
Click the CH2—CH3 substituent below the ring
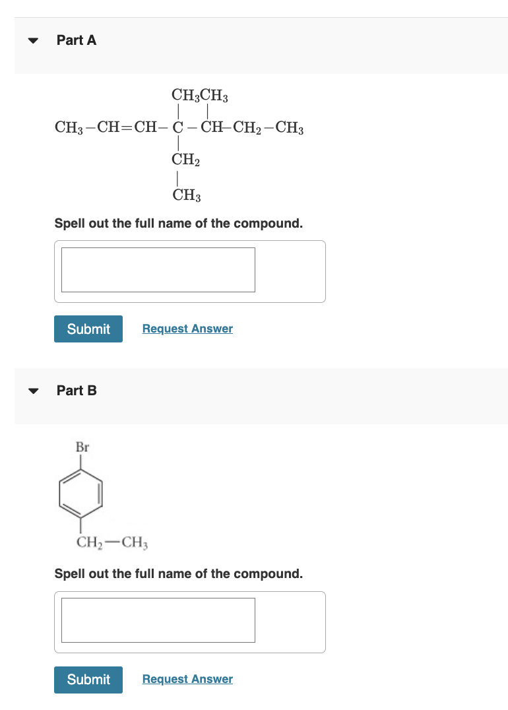pos(111,542)
